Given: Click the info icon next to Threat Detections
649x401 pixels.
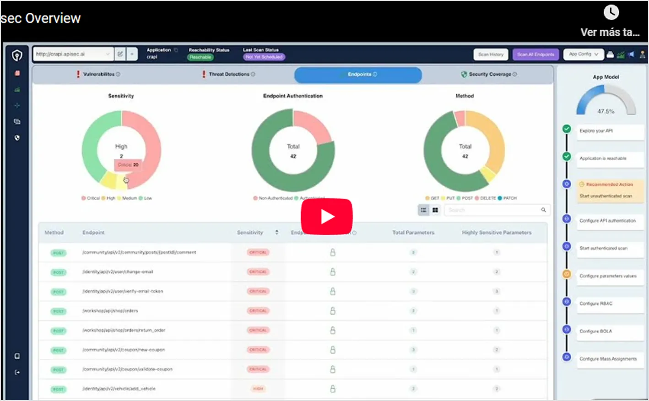Looking at the screenshot, I should pyautogui.click(x=253, y=74).
